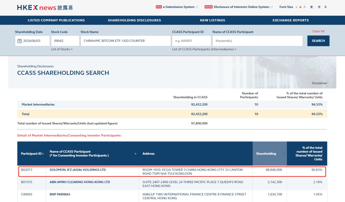
Task: Click shareholding value 88,840,000
Action: (274, 170)
